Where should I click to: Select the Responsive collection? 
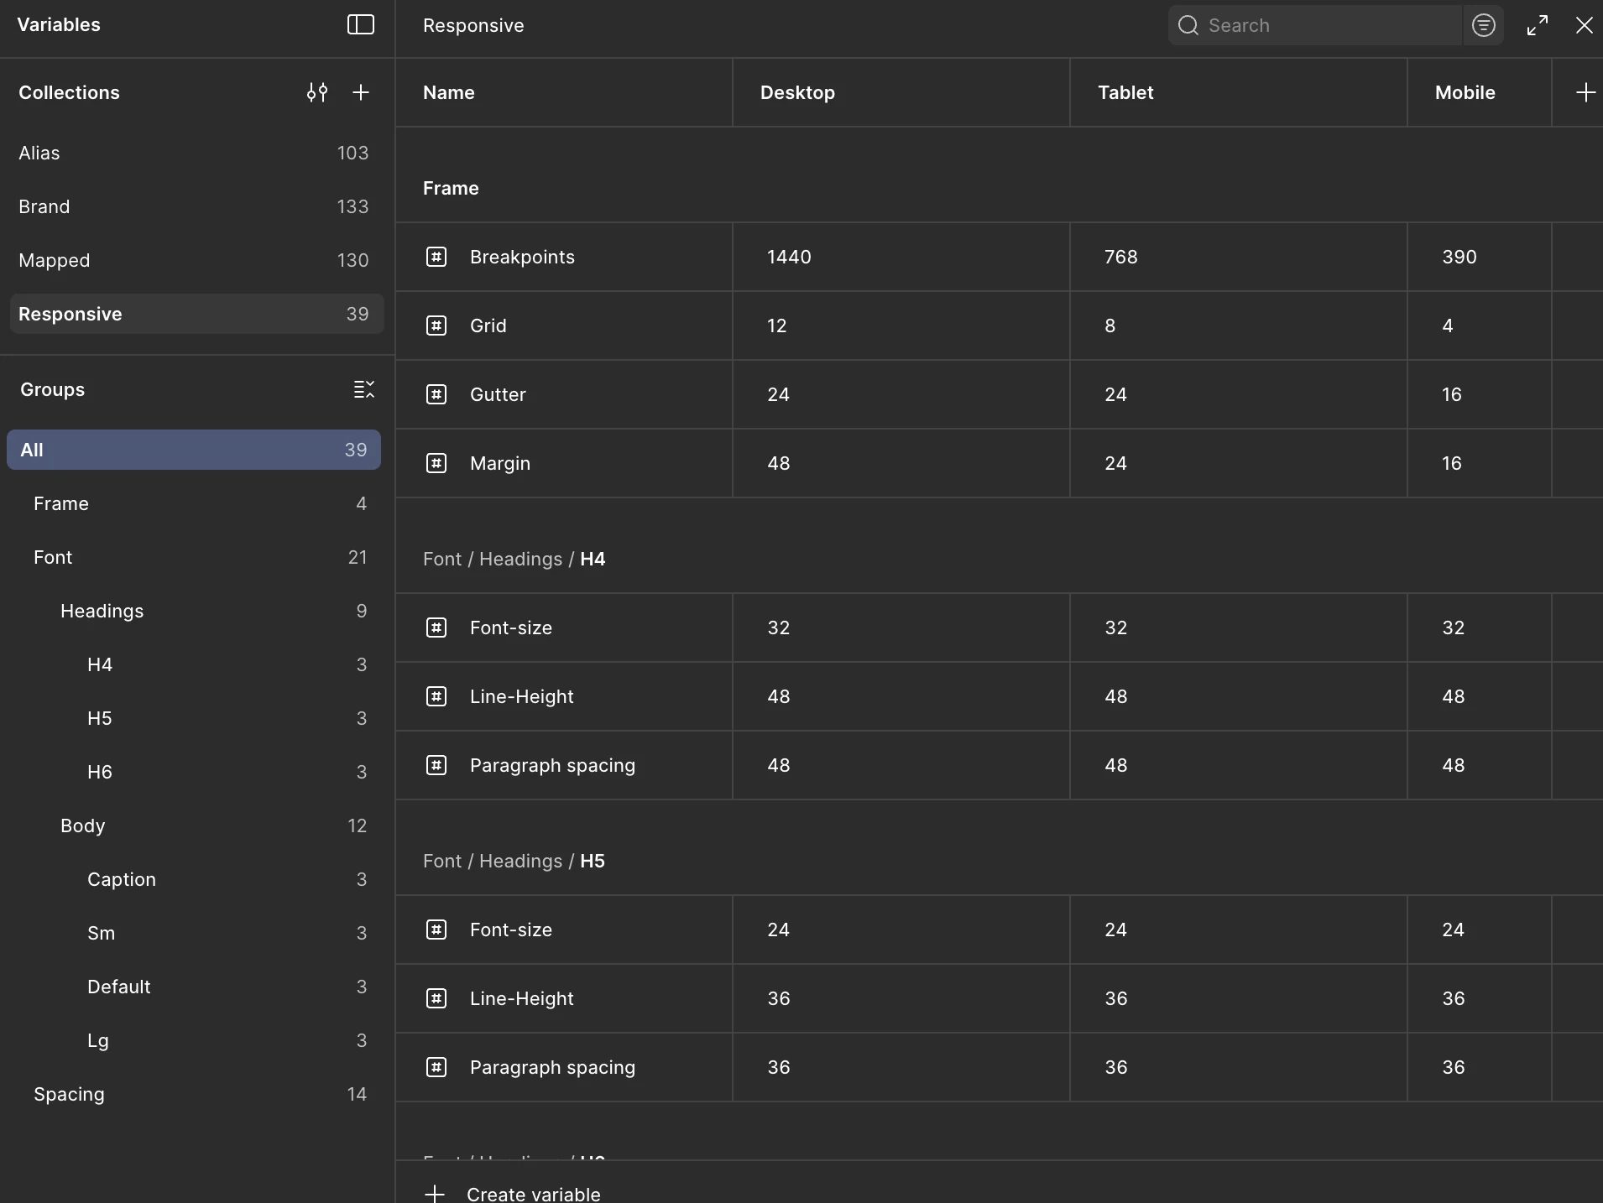point(197,314)
